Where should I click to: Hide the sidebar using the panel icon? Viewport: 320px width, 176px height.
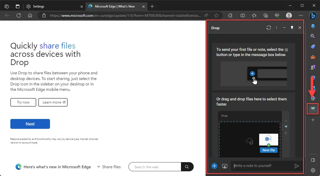313,160
